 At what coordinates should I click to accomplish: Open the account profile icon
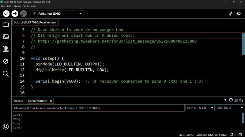click(6, 127)
